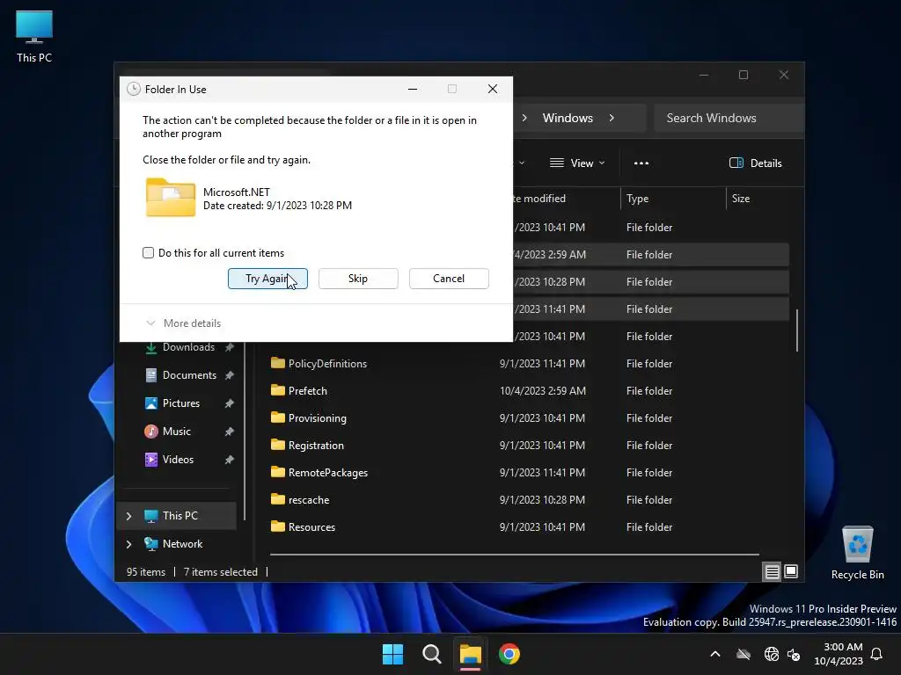Check 'Do this for all current items'
The height and width of the screenshot is (675, 901).
click(148, 253)
